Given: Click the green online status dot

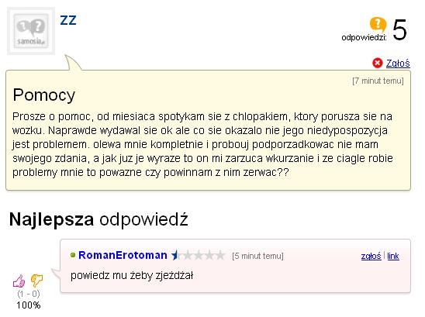Looking at the screenshot, I should click(x=73, y=255).
